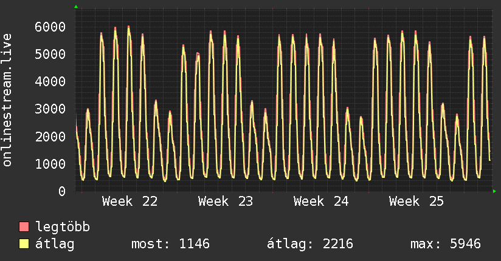Click the 0 y-axis tick label
This screenshot has height=261, width=501.
click(62, 191)
